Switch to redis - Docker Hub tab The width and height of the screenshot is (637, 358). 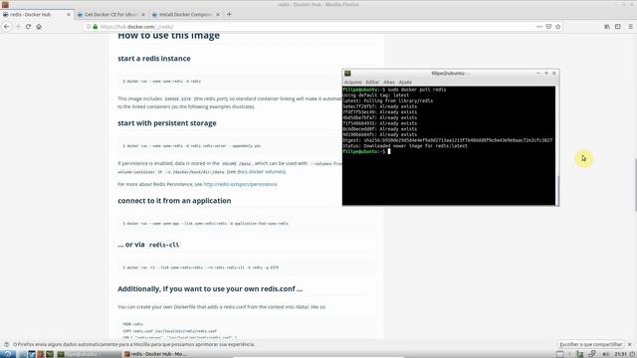(x=37, y=14)
